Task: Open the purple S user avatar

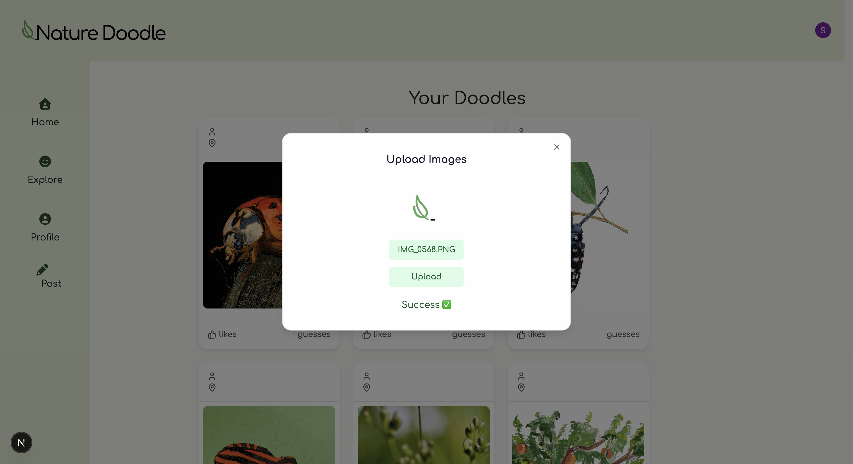Action: [x=823, y=30]
